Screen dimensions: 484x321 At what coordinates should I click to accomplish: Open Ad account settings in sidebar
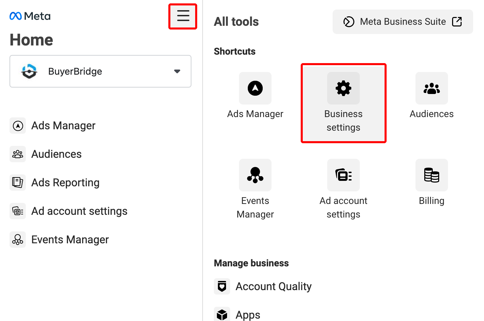point(79,211)
